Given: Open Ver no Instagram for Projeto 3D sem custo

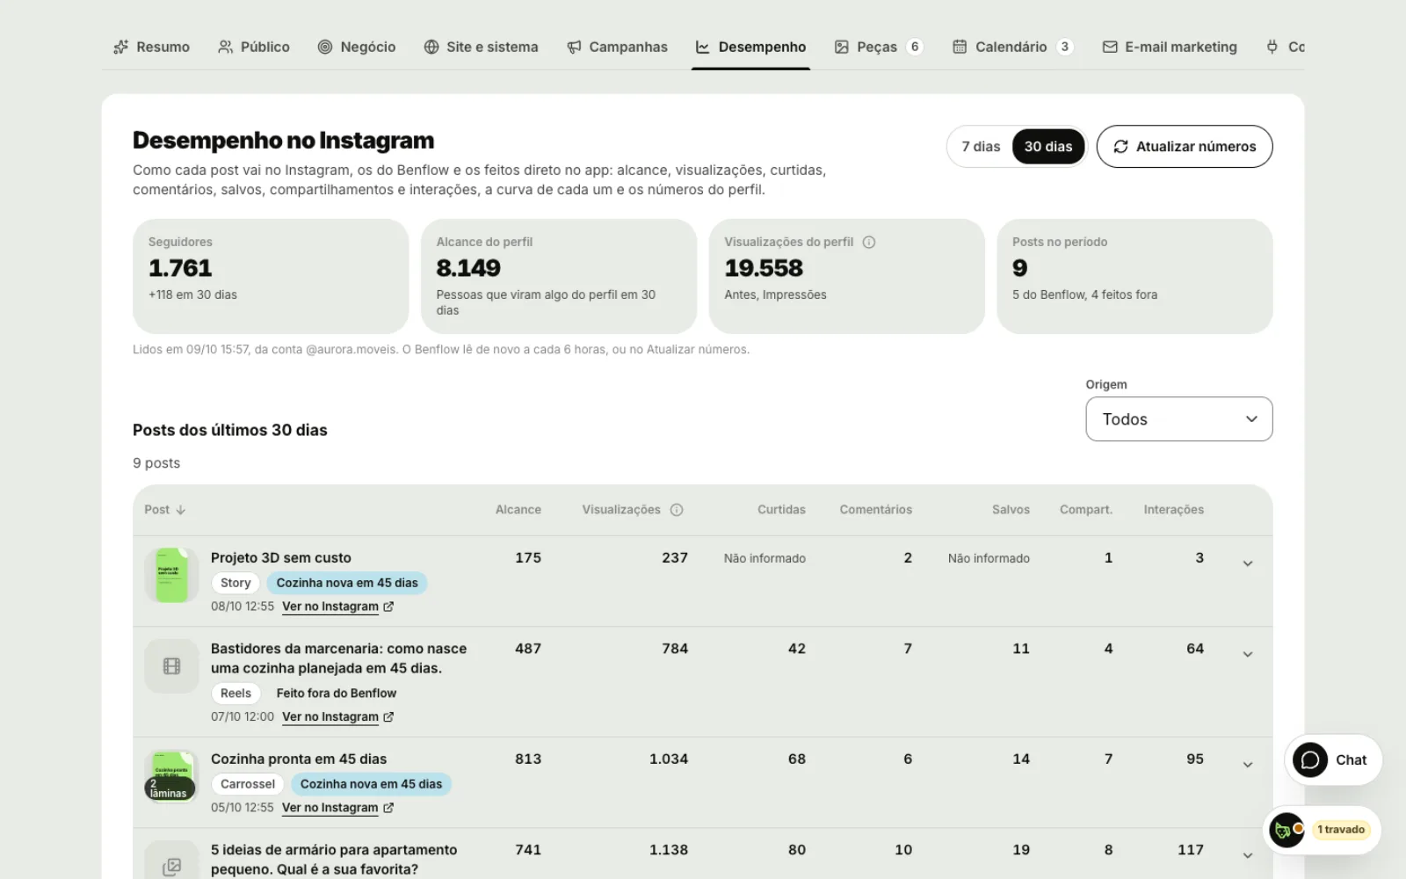Looking at the screenshot, I should click(x=337, y=607).
